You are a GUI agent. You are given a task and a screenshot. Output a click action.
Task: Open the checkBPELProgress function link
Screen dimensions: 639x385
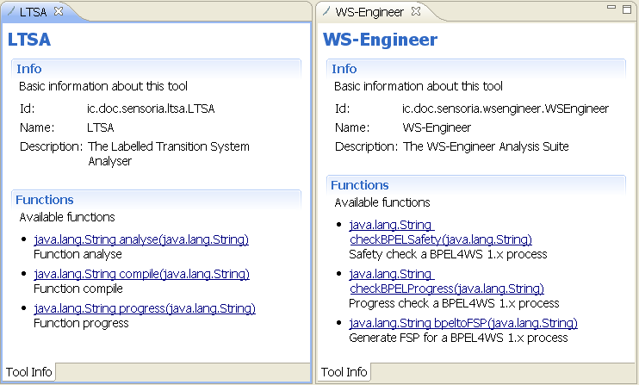[447, 281]
